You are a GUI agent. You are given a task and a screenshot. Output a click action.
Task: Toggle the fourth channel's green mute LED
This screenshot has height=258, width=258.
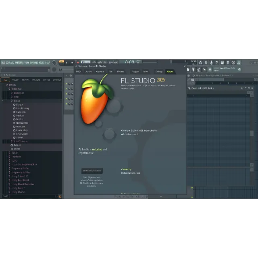pyautogui.click(x=67, y=99)
